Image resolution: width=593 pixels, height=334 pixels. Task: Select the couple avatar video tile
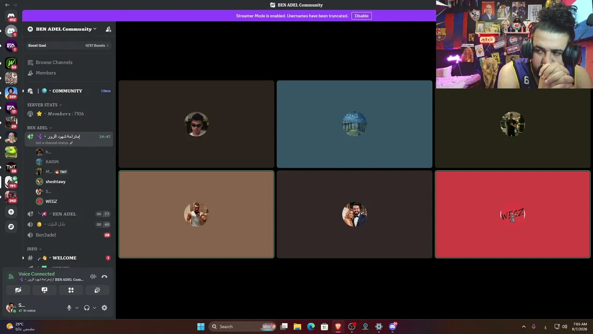tap(354, 214)
